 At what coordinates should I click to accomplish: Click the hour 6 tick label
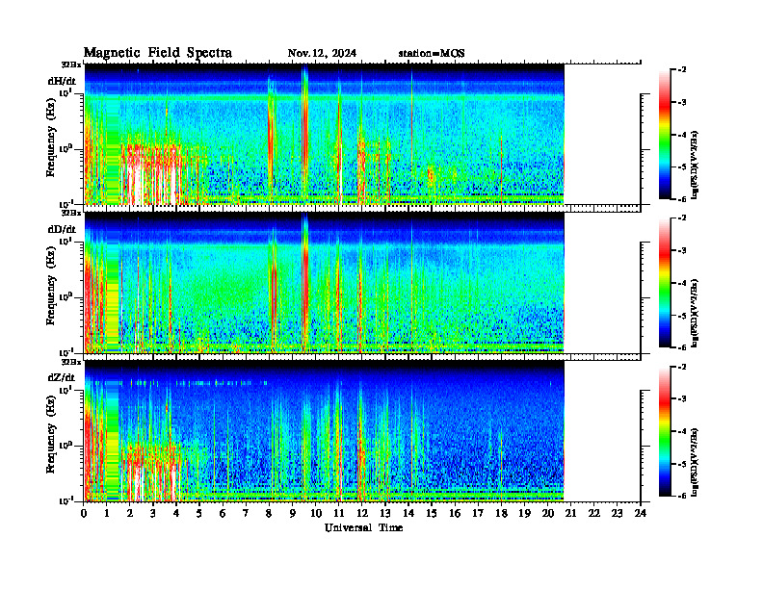coord(223,513)
